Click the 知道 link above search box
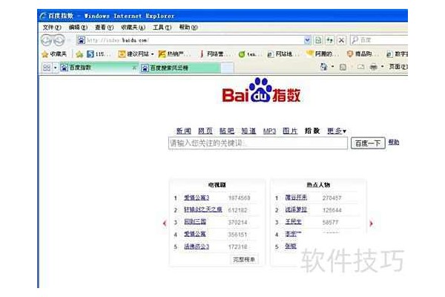The image size is (445, 297). tap(248, 131)
